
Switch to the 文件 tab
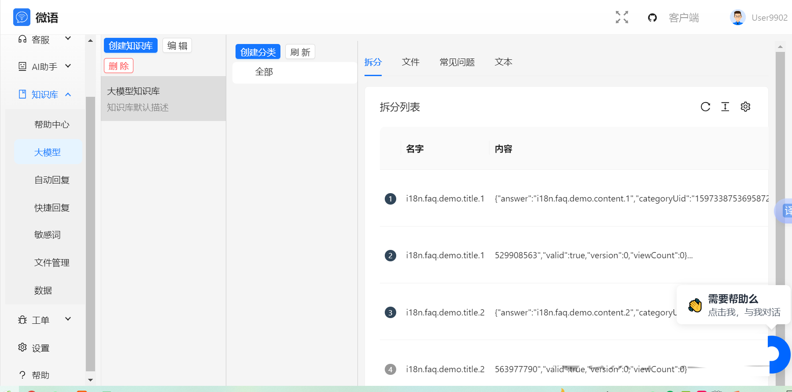(x=410, y=62)
